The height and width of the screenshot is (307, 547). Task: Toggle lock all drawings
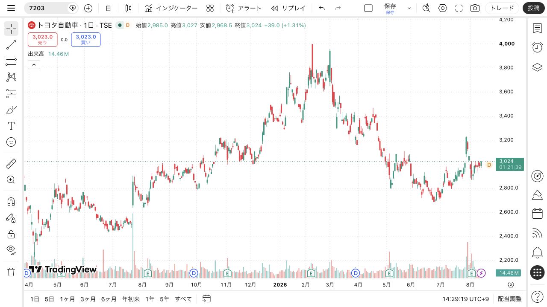pos(11,234)
